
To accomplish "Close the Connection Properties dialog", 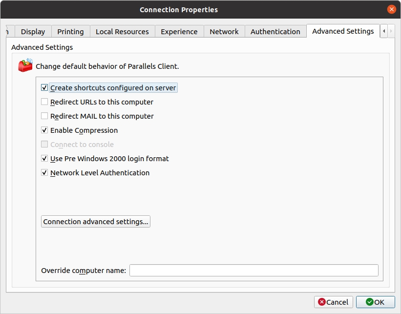I will (391, 9).
